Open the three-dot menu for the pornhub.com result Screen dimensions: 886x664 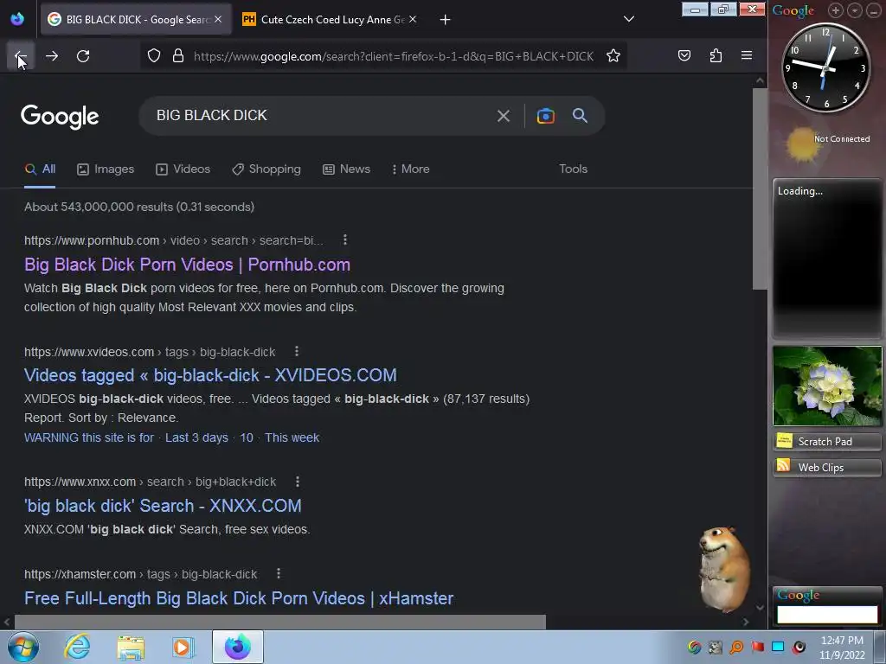(344, 240)
